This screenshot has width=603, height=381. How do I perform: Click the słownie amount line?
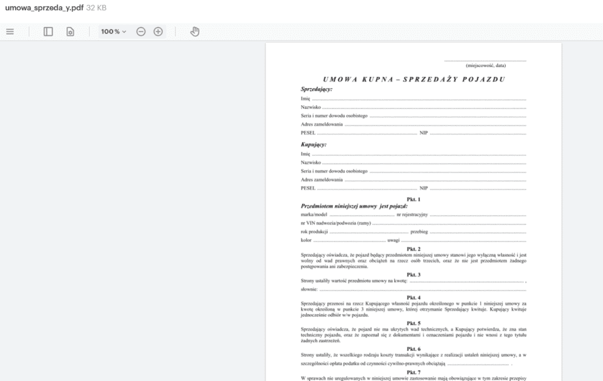[x=421, y=289]
